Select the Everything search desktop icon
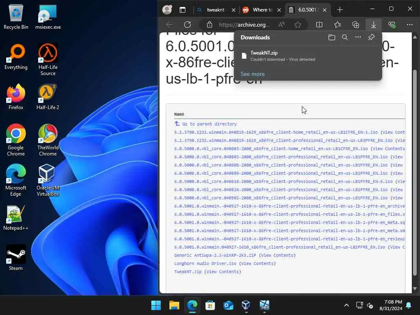Viewport: 420px width, 315px height. 16,57
